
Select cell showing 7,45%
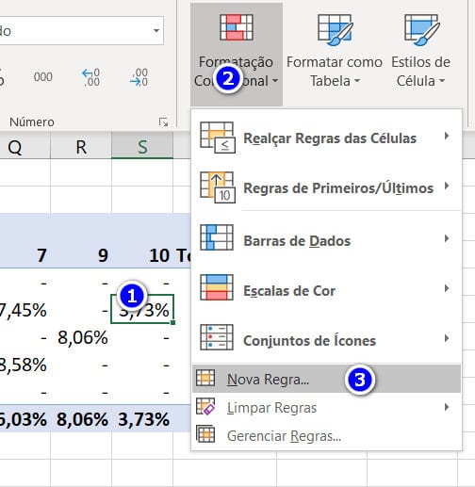[25, 310]
